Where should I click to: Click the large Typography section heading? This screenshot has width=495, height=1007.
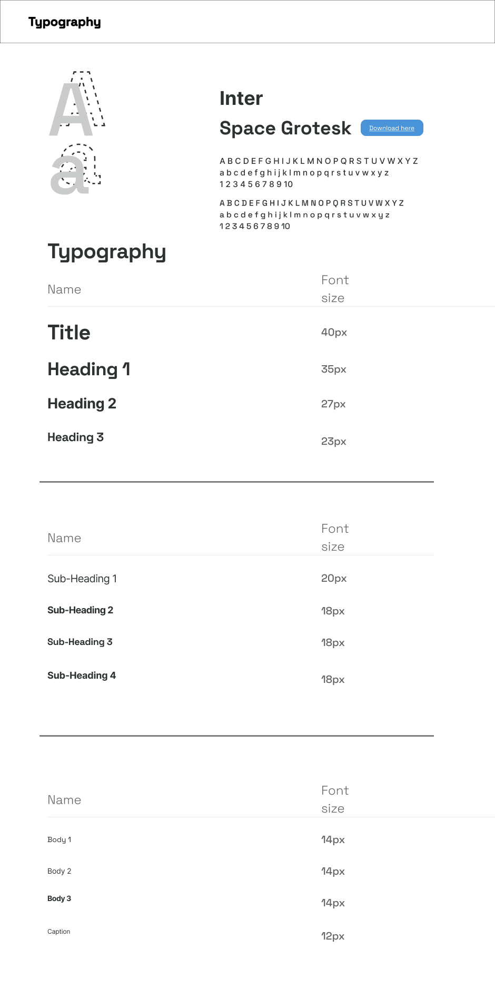click(x=107, y=252)
